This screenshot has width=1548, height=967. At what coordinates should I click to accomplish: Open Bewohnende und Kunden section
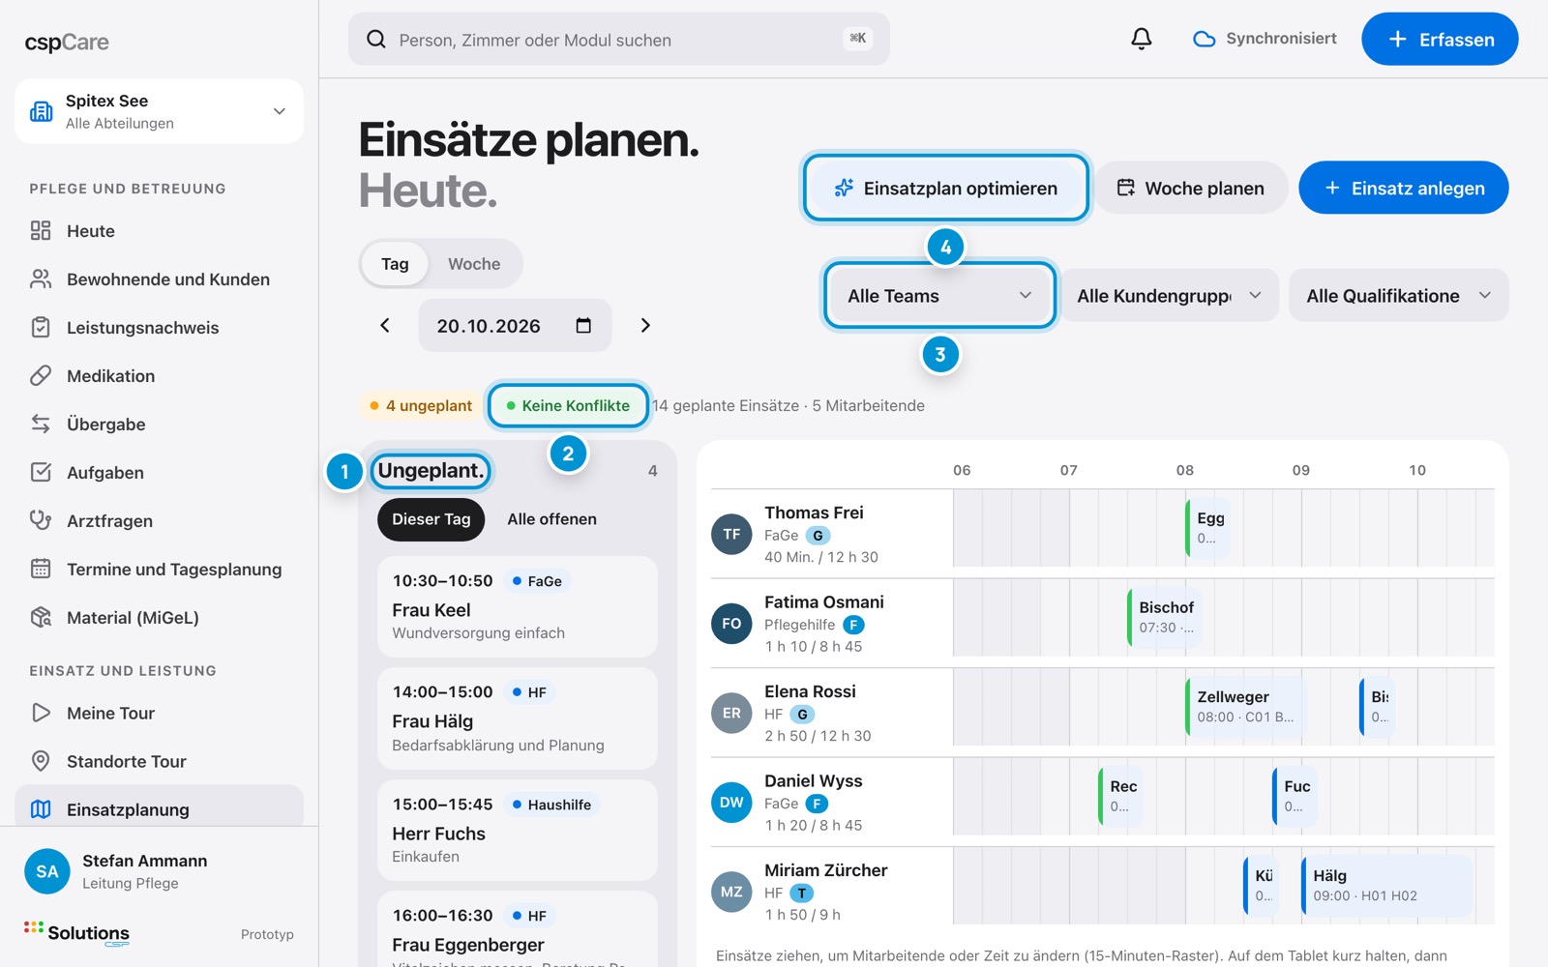click(160, 279)
